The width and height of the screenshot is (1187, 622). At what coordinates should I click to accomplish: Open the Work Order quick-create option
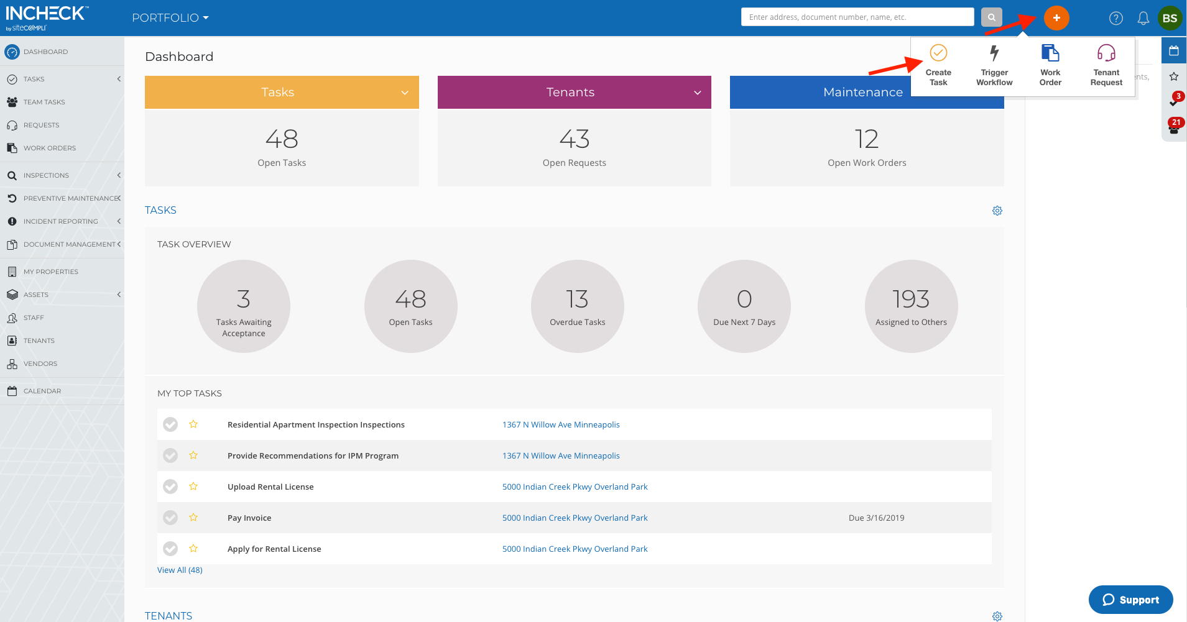click(1050, 53)
